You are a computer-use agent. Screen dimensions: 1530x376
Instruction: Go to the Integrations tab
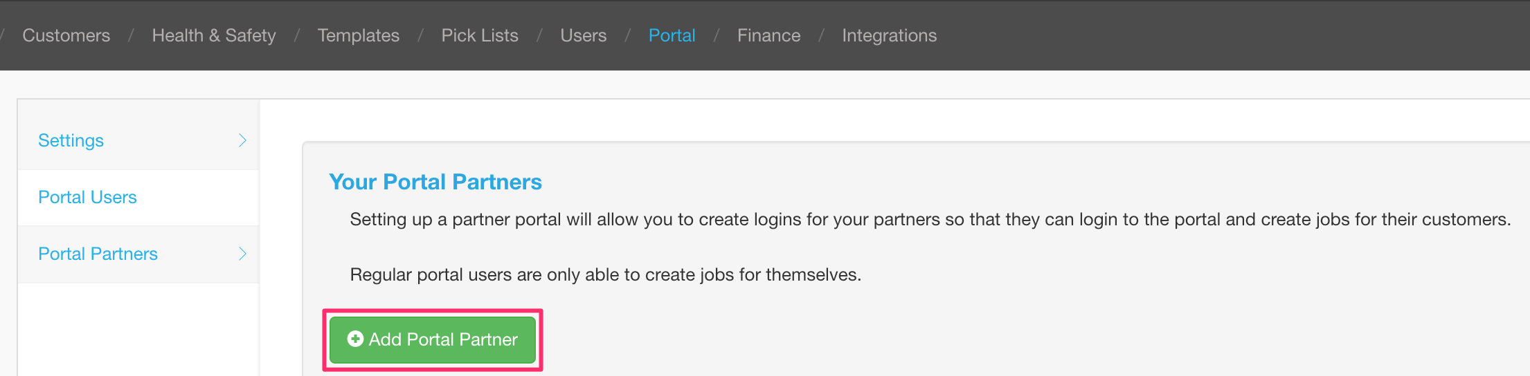[x=889, y=35]
